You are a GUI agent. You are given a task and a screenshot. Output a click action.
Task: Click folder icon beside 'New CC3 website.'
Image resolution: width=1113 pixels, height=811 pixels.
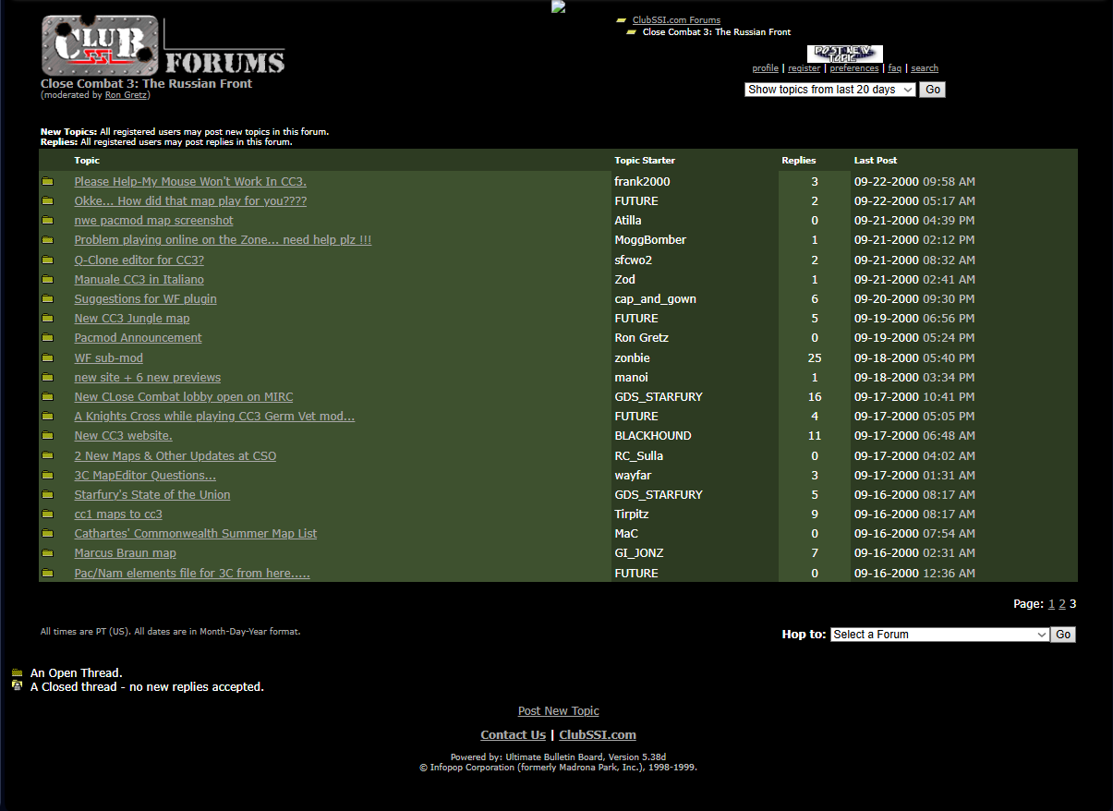(47, 436)
